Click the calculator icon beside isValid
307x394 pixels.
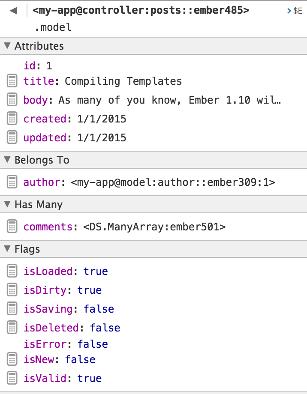pyautogui.click(x=12, y=378)
